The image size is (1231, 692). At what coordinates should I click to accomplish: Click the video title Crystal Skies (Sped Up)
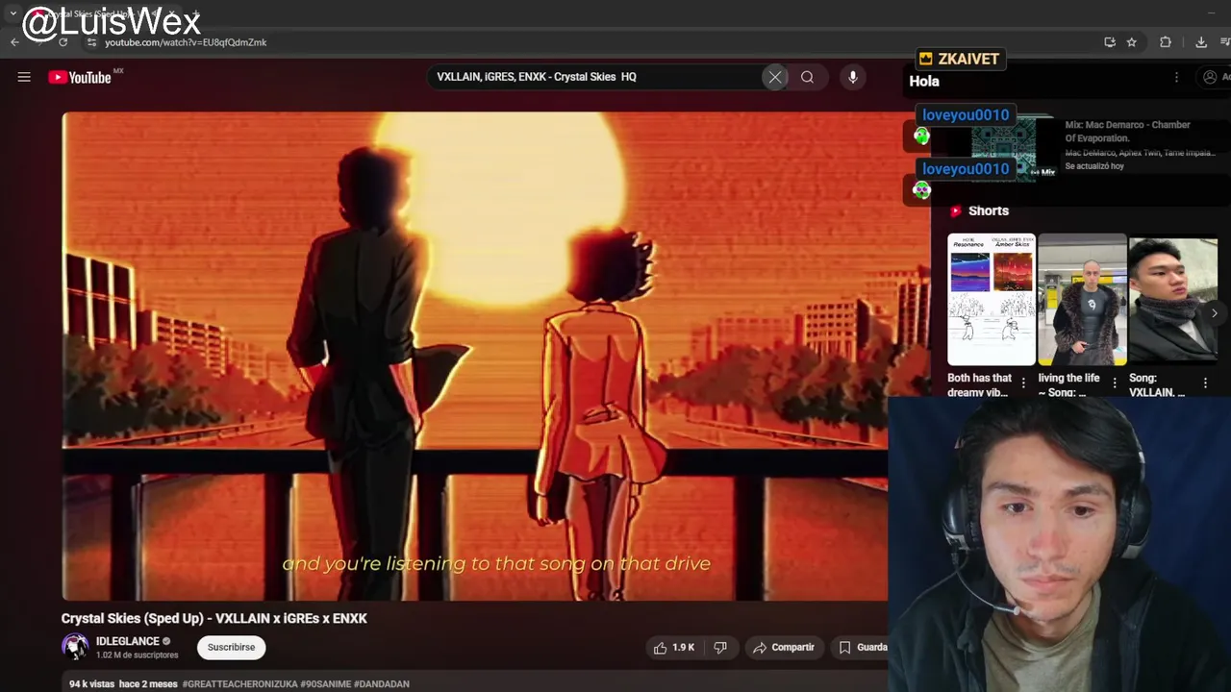(214, 618)
